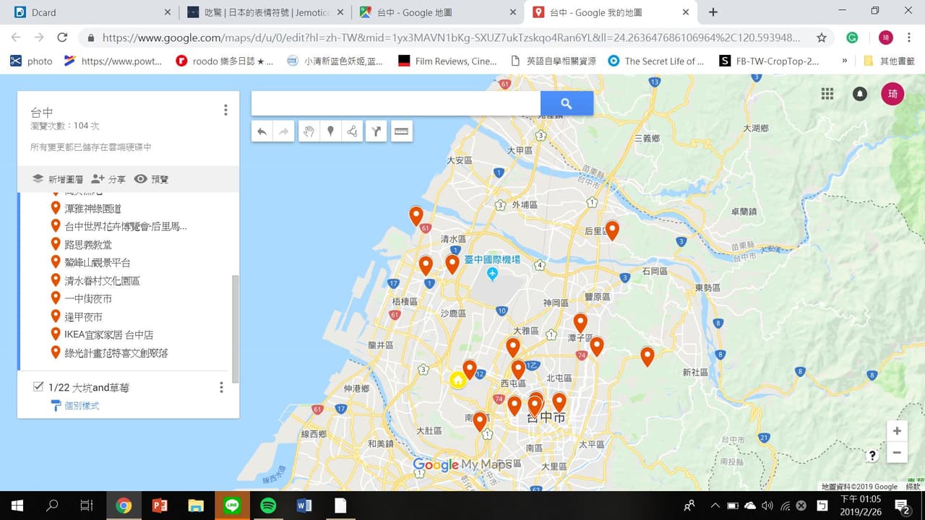This screenshot has height=520, width=925.
Task: Click the orange marker near 后里區
Action: (x=612, y=230)
